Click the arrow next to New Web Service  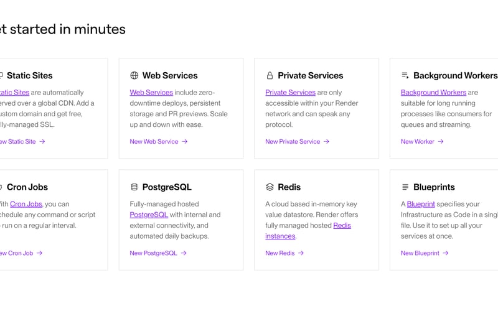pyautogui.click(x=185, y=142)
